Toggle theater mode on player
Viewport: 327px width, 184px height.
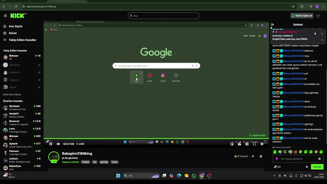pyautogui.click(x=247, y=144)
